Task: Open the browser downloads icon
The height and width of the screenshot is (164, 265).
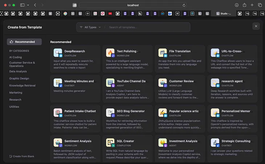Action: pos(237,5)
